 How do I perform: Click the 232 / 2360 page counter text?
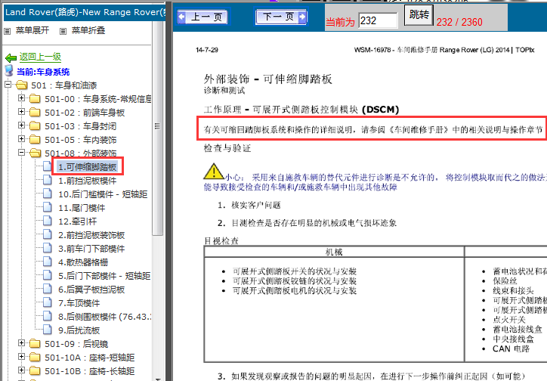459,22
